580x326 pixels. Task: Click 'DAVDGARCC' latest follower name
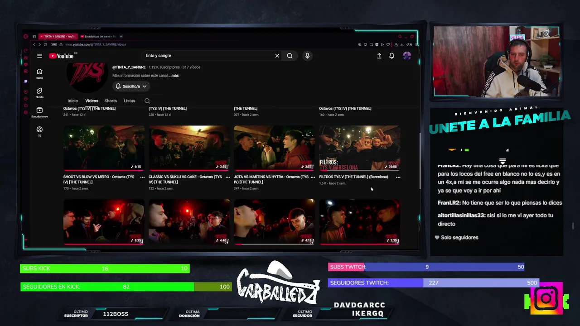[359, 305]
